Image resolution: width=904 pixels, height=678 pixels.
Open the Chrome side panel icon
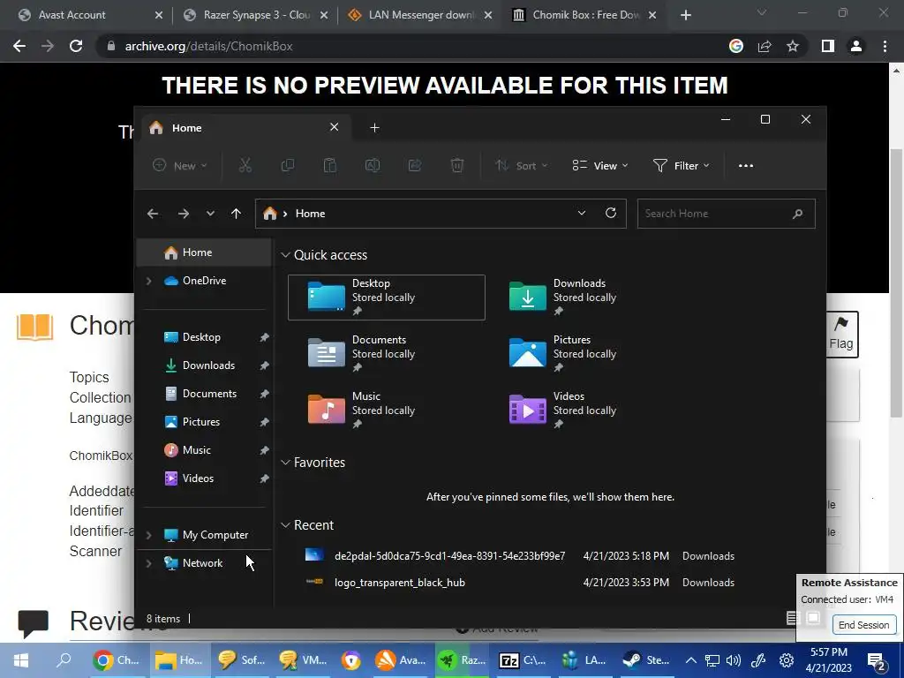pyautogui.click(x=828, y=46)
